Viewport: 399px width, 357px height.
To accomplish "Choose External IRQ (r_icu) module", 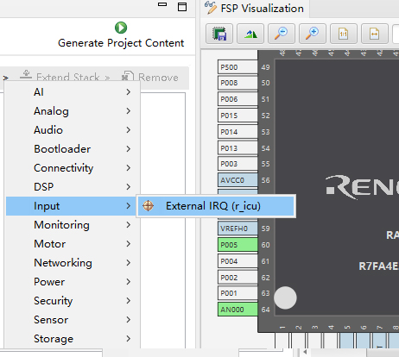I will (216, 206).
